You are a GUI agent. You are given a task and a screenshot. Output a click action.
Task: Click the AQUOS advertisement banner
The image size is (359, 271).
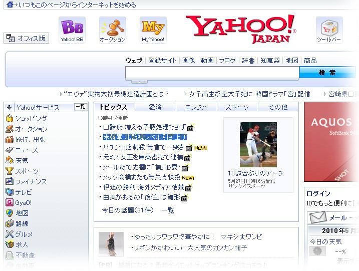[331, 142]
